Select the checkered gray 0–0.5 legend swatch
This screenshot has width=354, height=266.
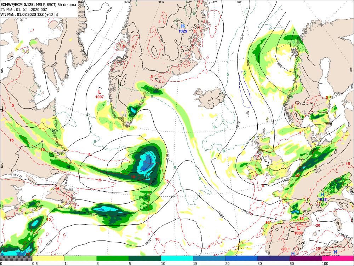(16, 258)
